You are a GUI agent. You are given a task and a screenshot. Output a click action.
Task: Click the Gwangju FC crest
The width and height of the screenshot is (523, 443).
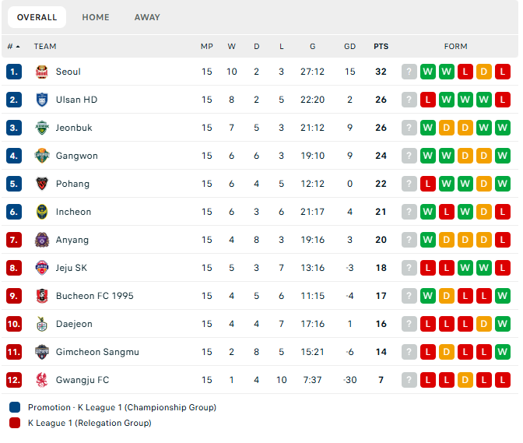[x=42, y=380]
